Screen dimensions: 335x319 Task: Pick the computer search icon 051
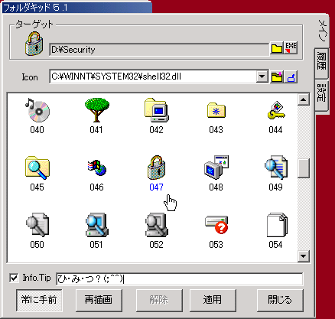pyautogui.click(x=96, y=225)
